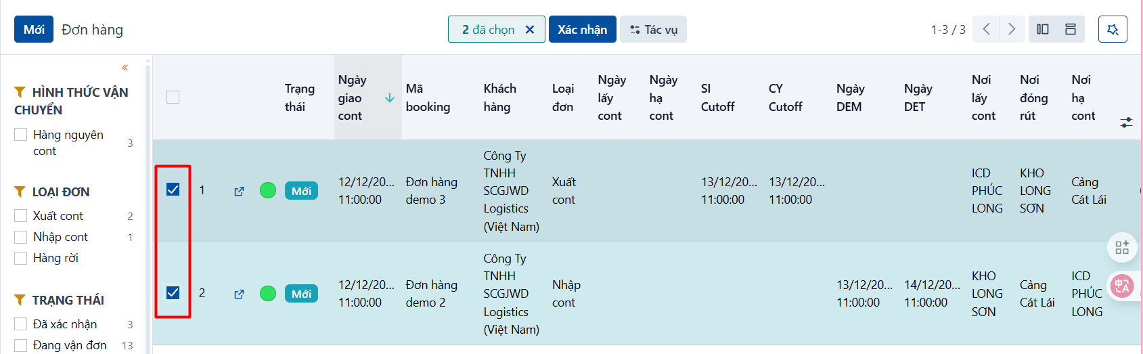The width and height of the screenshot is (1143, 354).
Task: Click the Mới create button
Action: click(x=34, y=29)
